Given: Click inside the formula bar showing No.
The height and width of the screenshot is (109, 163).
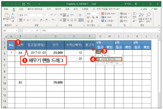Looking at the screenshot, I should 100,30.
